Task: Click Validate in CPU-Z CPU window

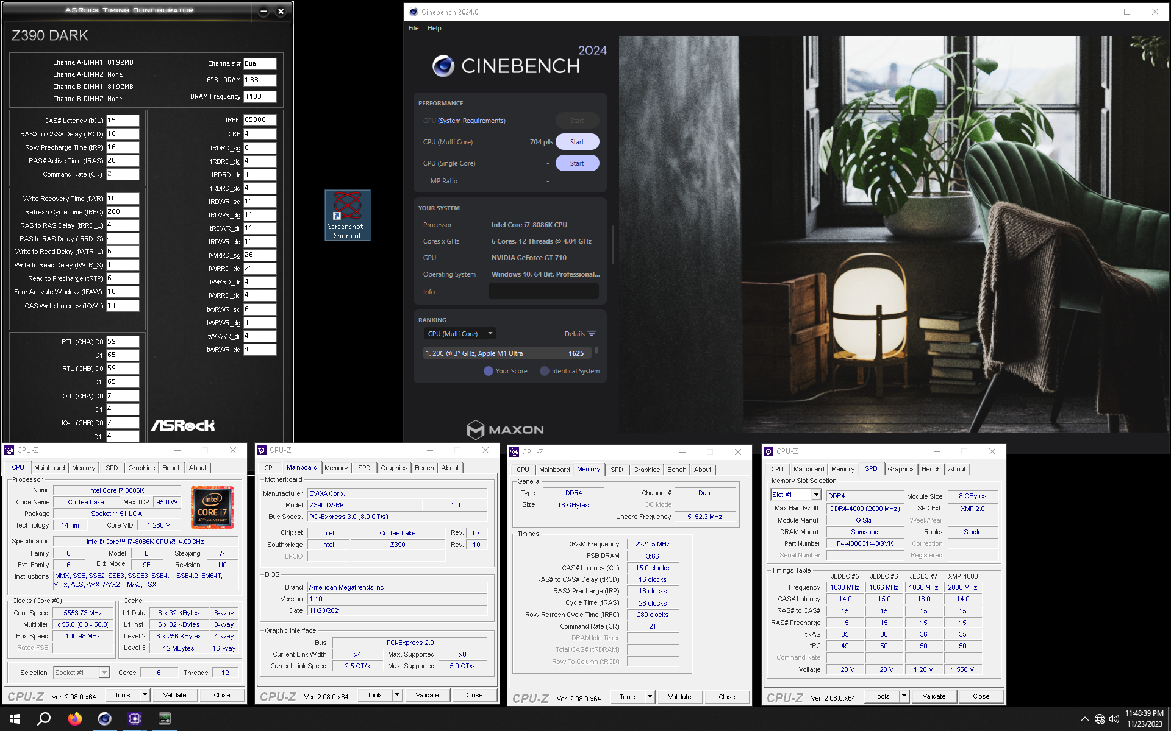Action: (174, 695)
